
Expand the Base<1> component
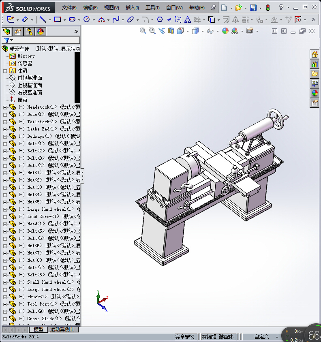click(5, 115)
